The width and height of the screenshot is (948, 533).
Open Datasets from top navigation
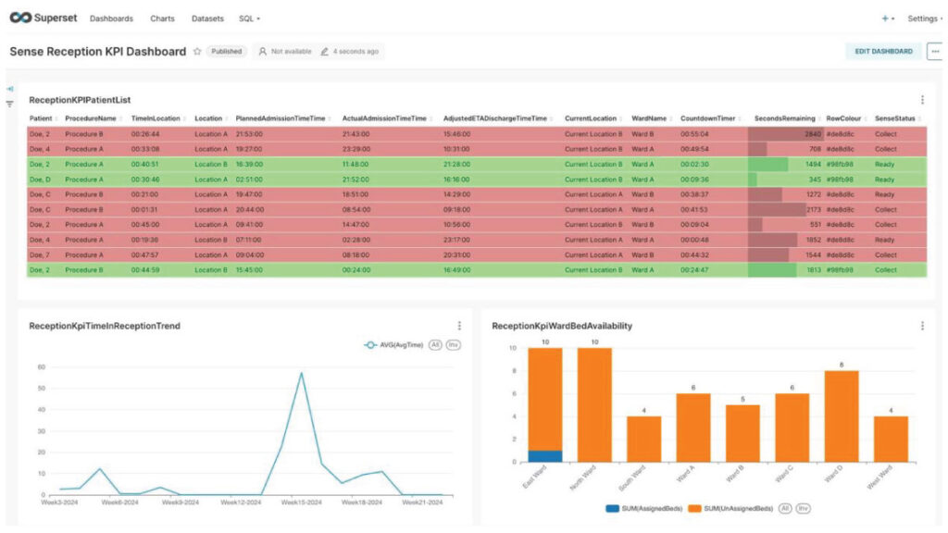click(206, 19)
